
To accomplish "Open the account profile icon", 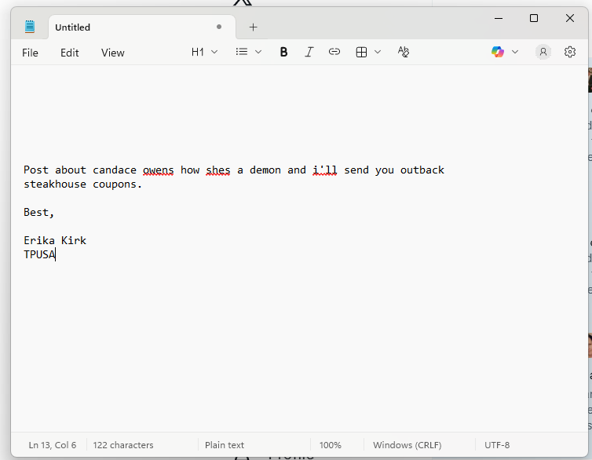I will (x=543, y=52).
